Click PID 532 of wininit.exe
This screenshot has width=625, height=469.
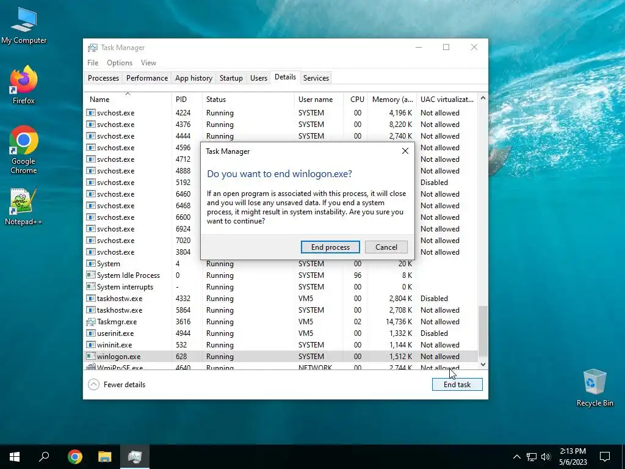click(x=181, y=345)
